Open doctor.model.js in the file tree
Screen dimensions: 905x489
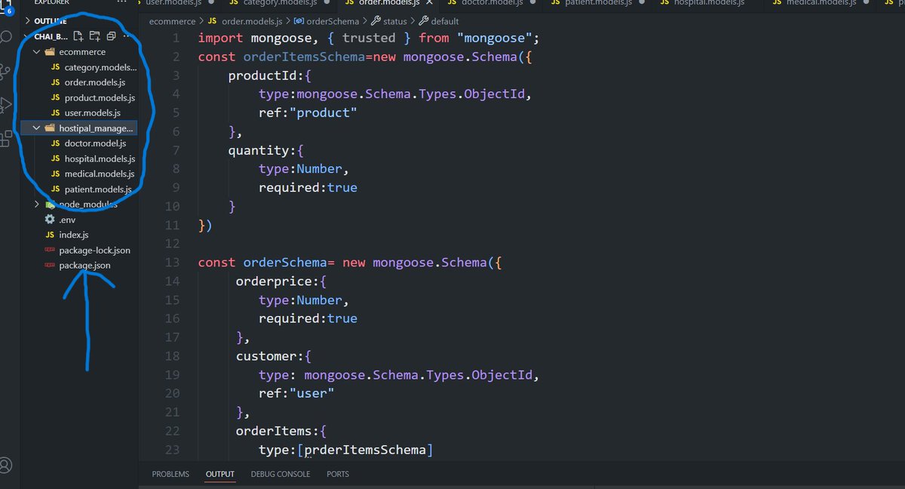point(95,143)
